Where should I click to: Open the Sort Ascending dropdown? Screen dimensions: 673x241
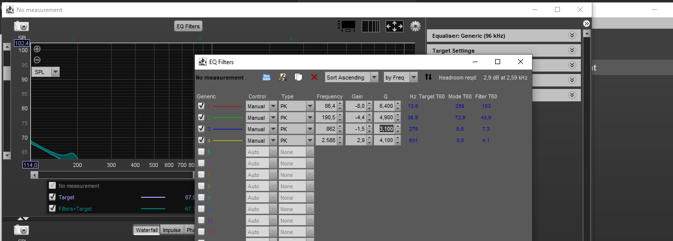(x=352, y=78)
